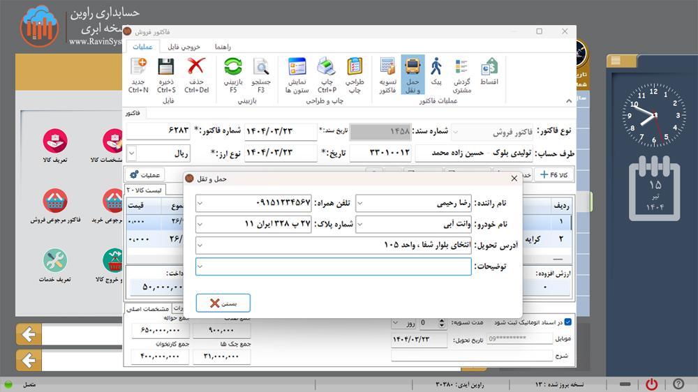Refresh using the بازبینی icon
698x392 pixels.
tap(233, 68)
